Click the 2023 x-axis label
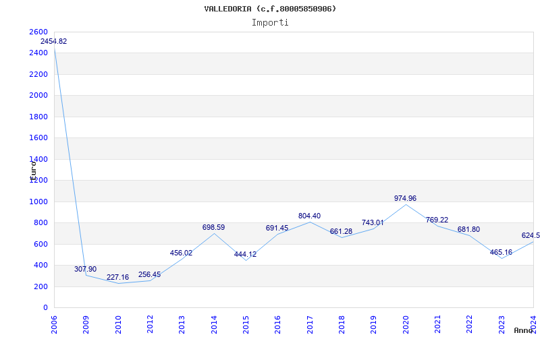 click(x=502, y=325)
